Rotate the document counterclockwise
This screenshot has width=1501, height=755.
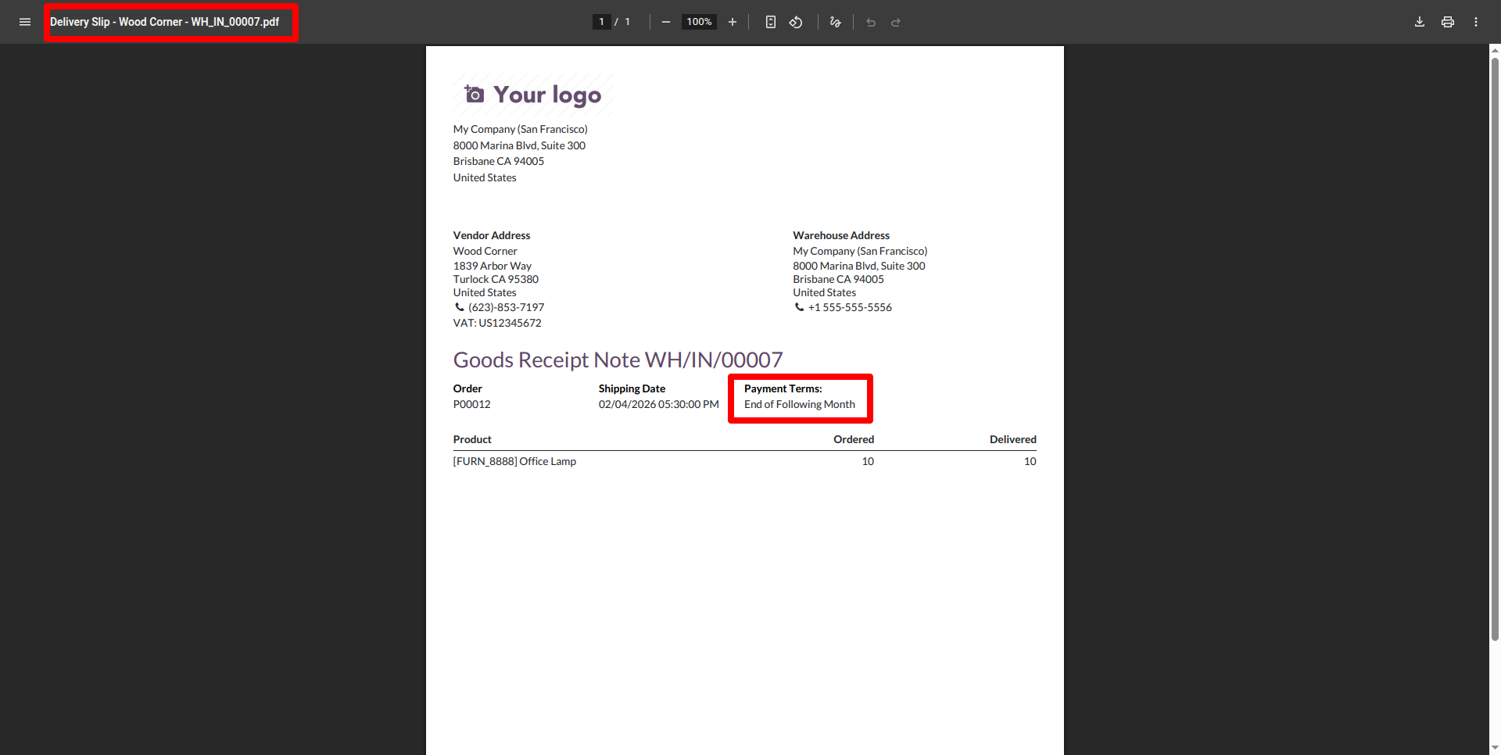point(796,22)
